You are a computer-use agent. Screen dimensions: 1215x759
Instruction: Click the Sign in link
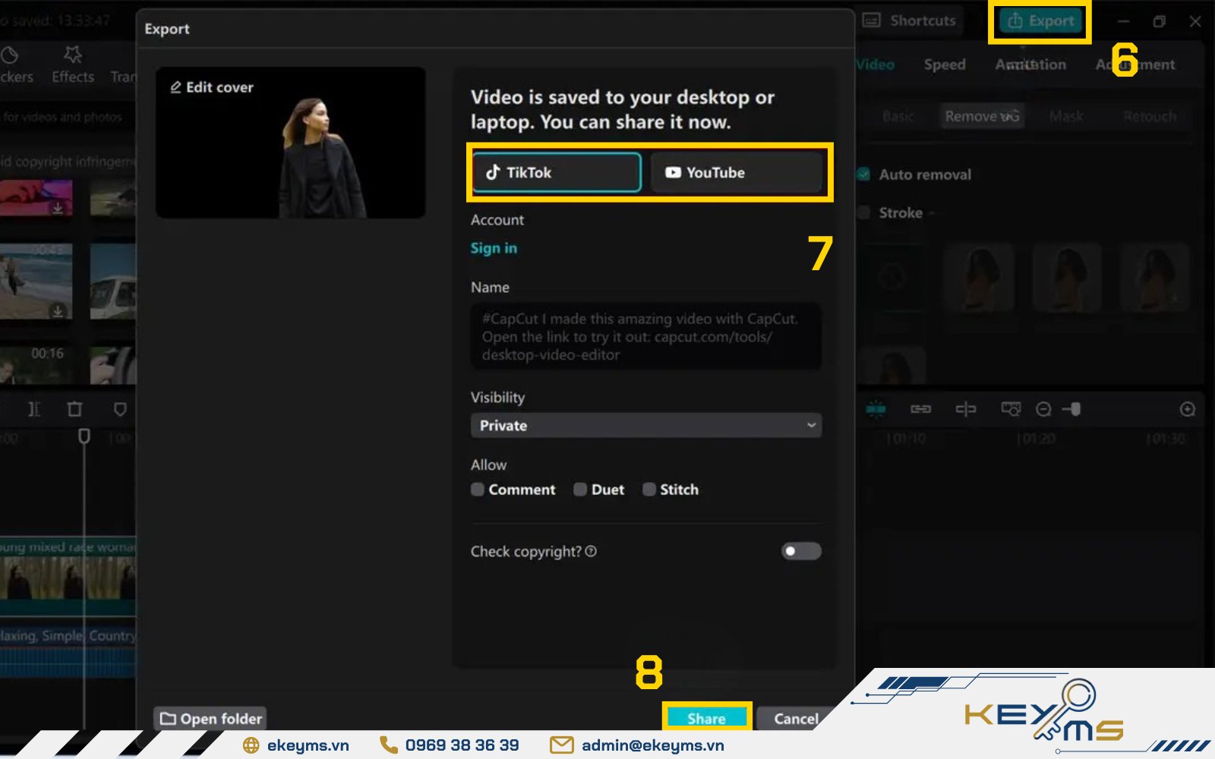(x=494, y=248)
